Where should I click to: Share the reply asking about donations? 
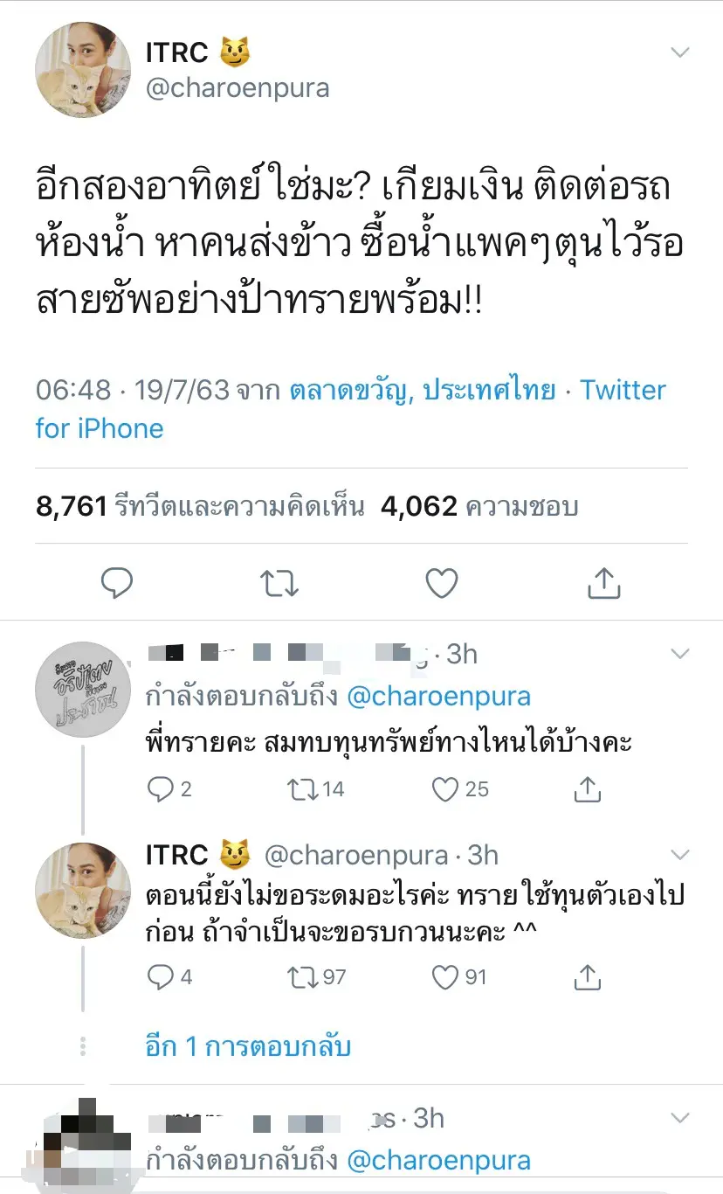[x=588, y=789]
